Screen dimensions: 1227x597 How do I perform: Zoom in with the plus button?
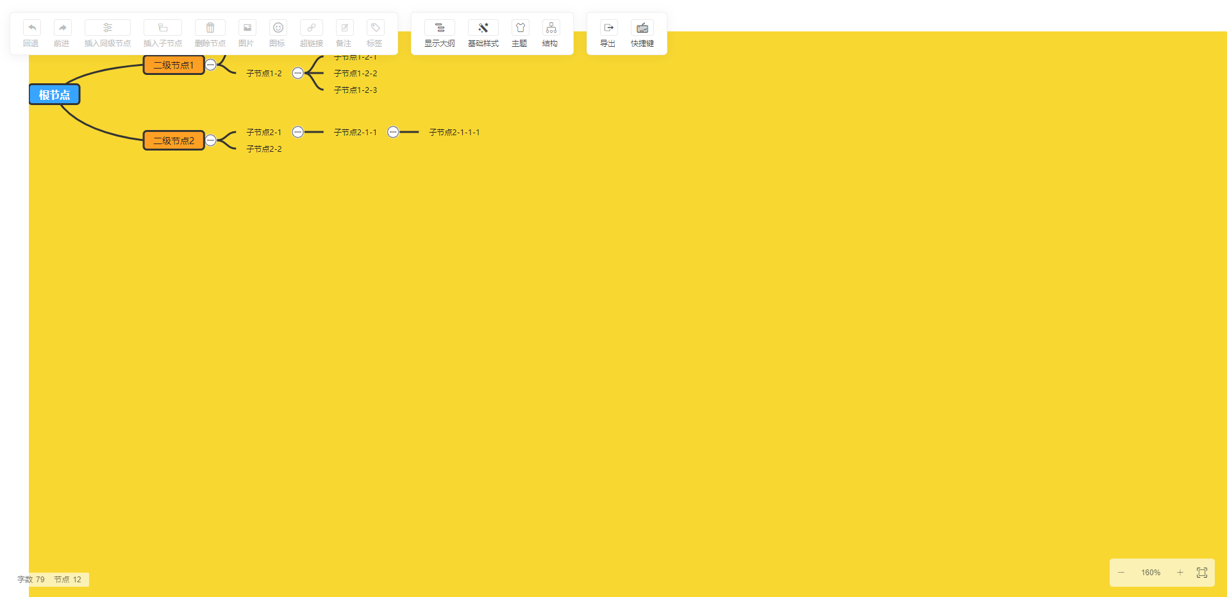click(1180, 573)
